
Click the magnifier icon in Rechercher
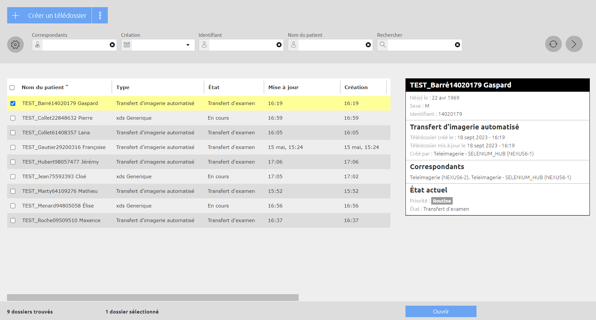(x=383, y=45)
